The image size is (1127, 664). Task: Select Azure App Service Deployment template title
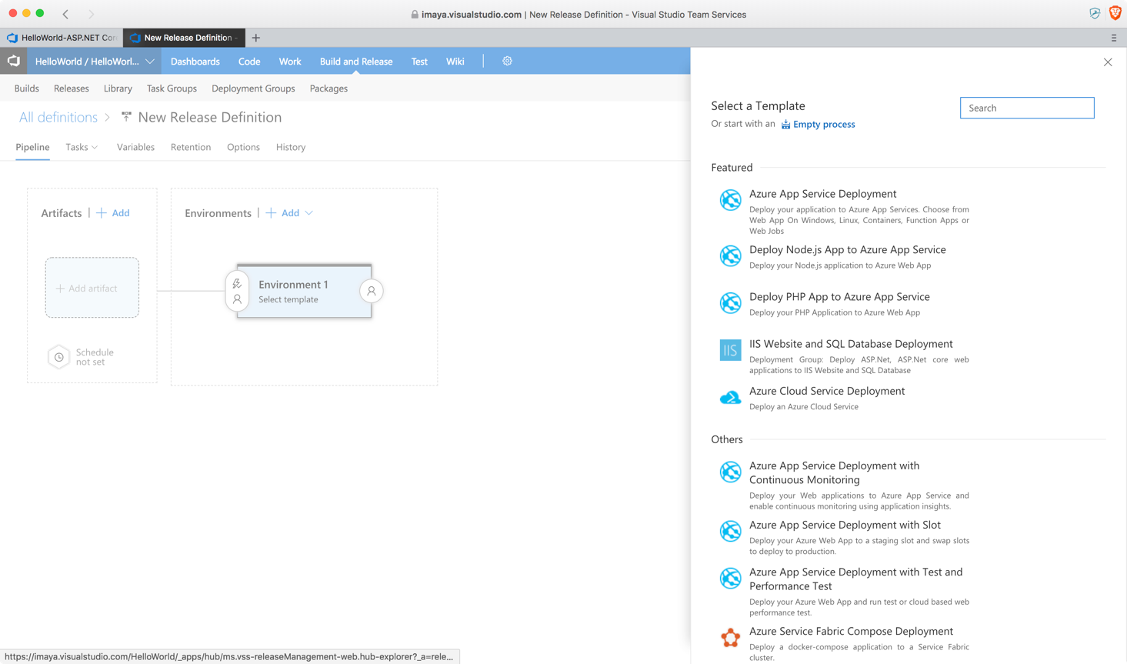pyautogui.click(x=823, y=194)
